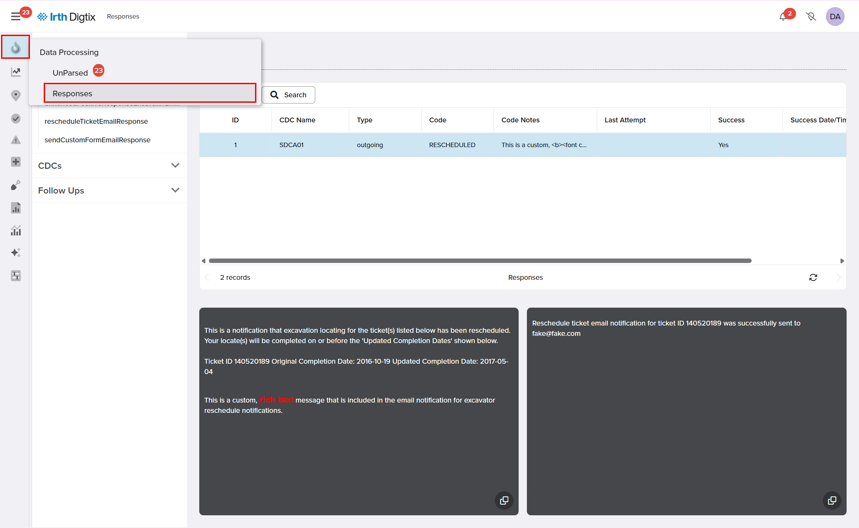The image size is (859, 528).
Task: Open the notifications bell icon
Action: point(783,17)
